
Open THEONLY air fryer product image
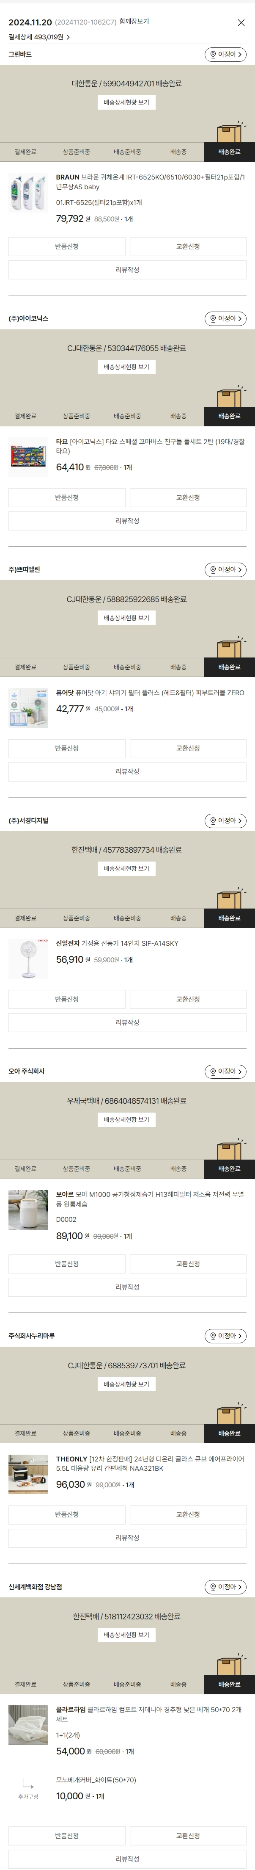28,1473
